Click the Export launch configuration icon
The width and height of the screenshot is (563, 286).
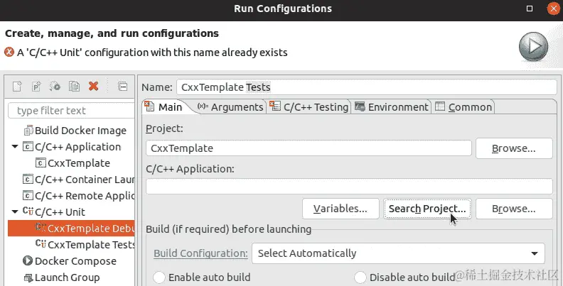tap(55, 87)
